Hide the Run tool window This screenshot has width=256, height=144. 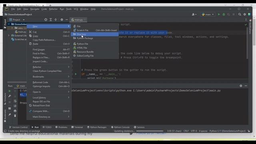coord(246,86)
